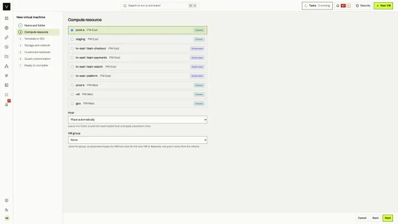The width and height of the screenshot is (398, 224).
Task: Click the Classic tag on the vdi row
Action: tap(199, 95)
